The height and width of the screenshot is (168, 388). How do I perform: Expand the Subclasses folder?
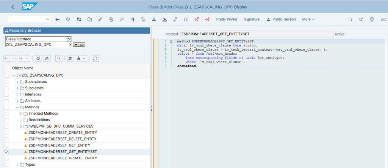[x=17, y=88]
